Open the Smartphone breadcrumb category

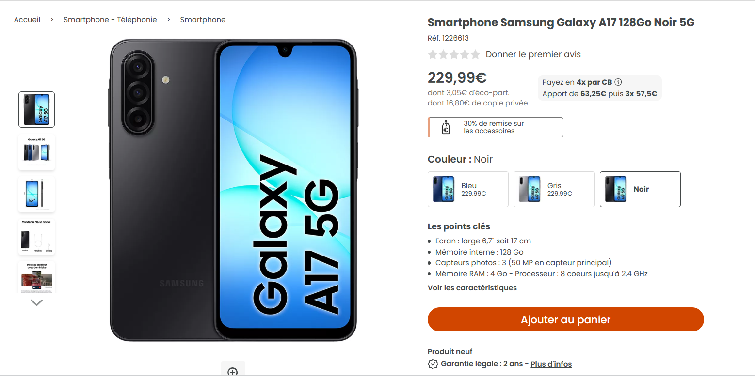coord(203,20)
